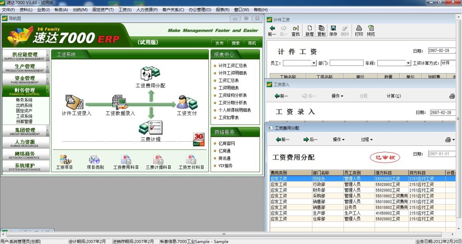This screenshot has height=244, width=462.
Task: Click the 部门 input field in 计件工资
Action: pyautogui.click(x=346, y=63)
